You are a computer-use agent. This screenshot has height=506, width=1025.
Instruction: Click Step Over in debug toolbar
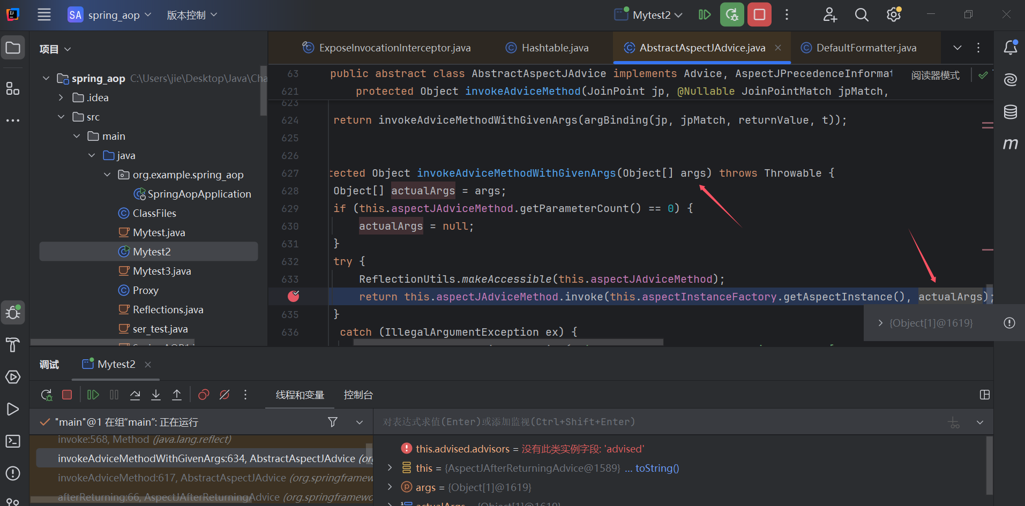135,395
